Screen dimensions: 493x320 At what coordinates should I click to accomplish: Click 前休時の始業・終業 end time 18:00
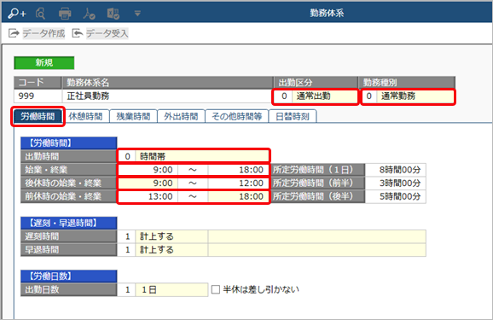point(238,196)
